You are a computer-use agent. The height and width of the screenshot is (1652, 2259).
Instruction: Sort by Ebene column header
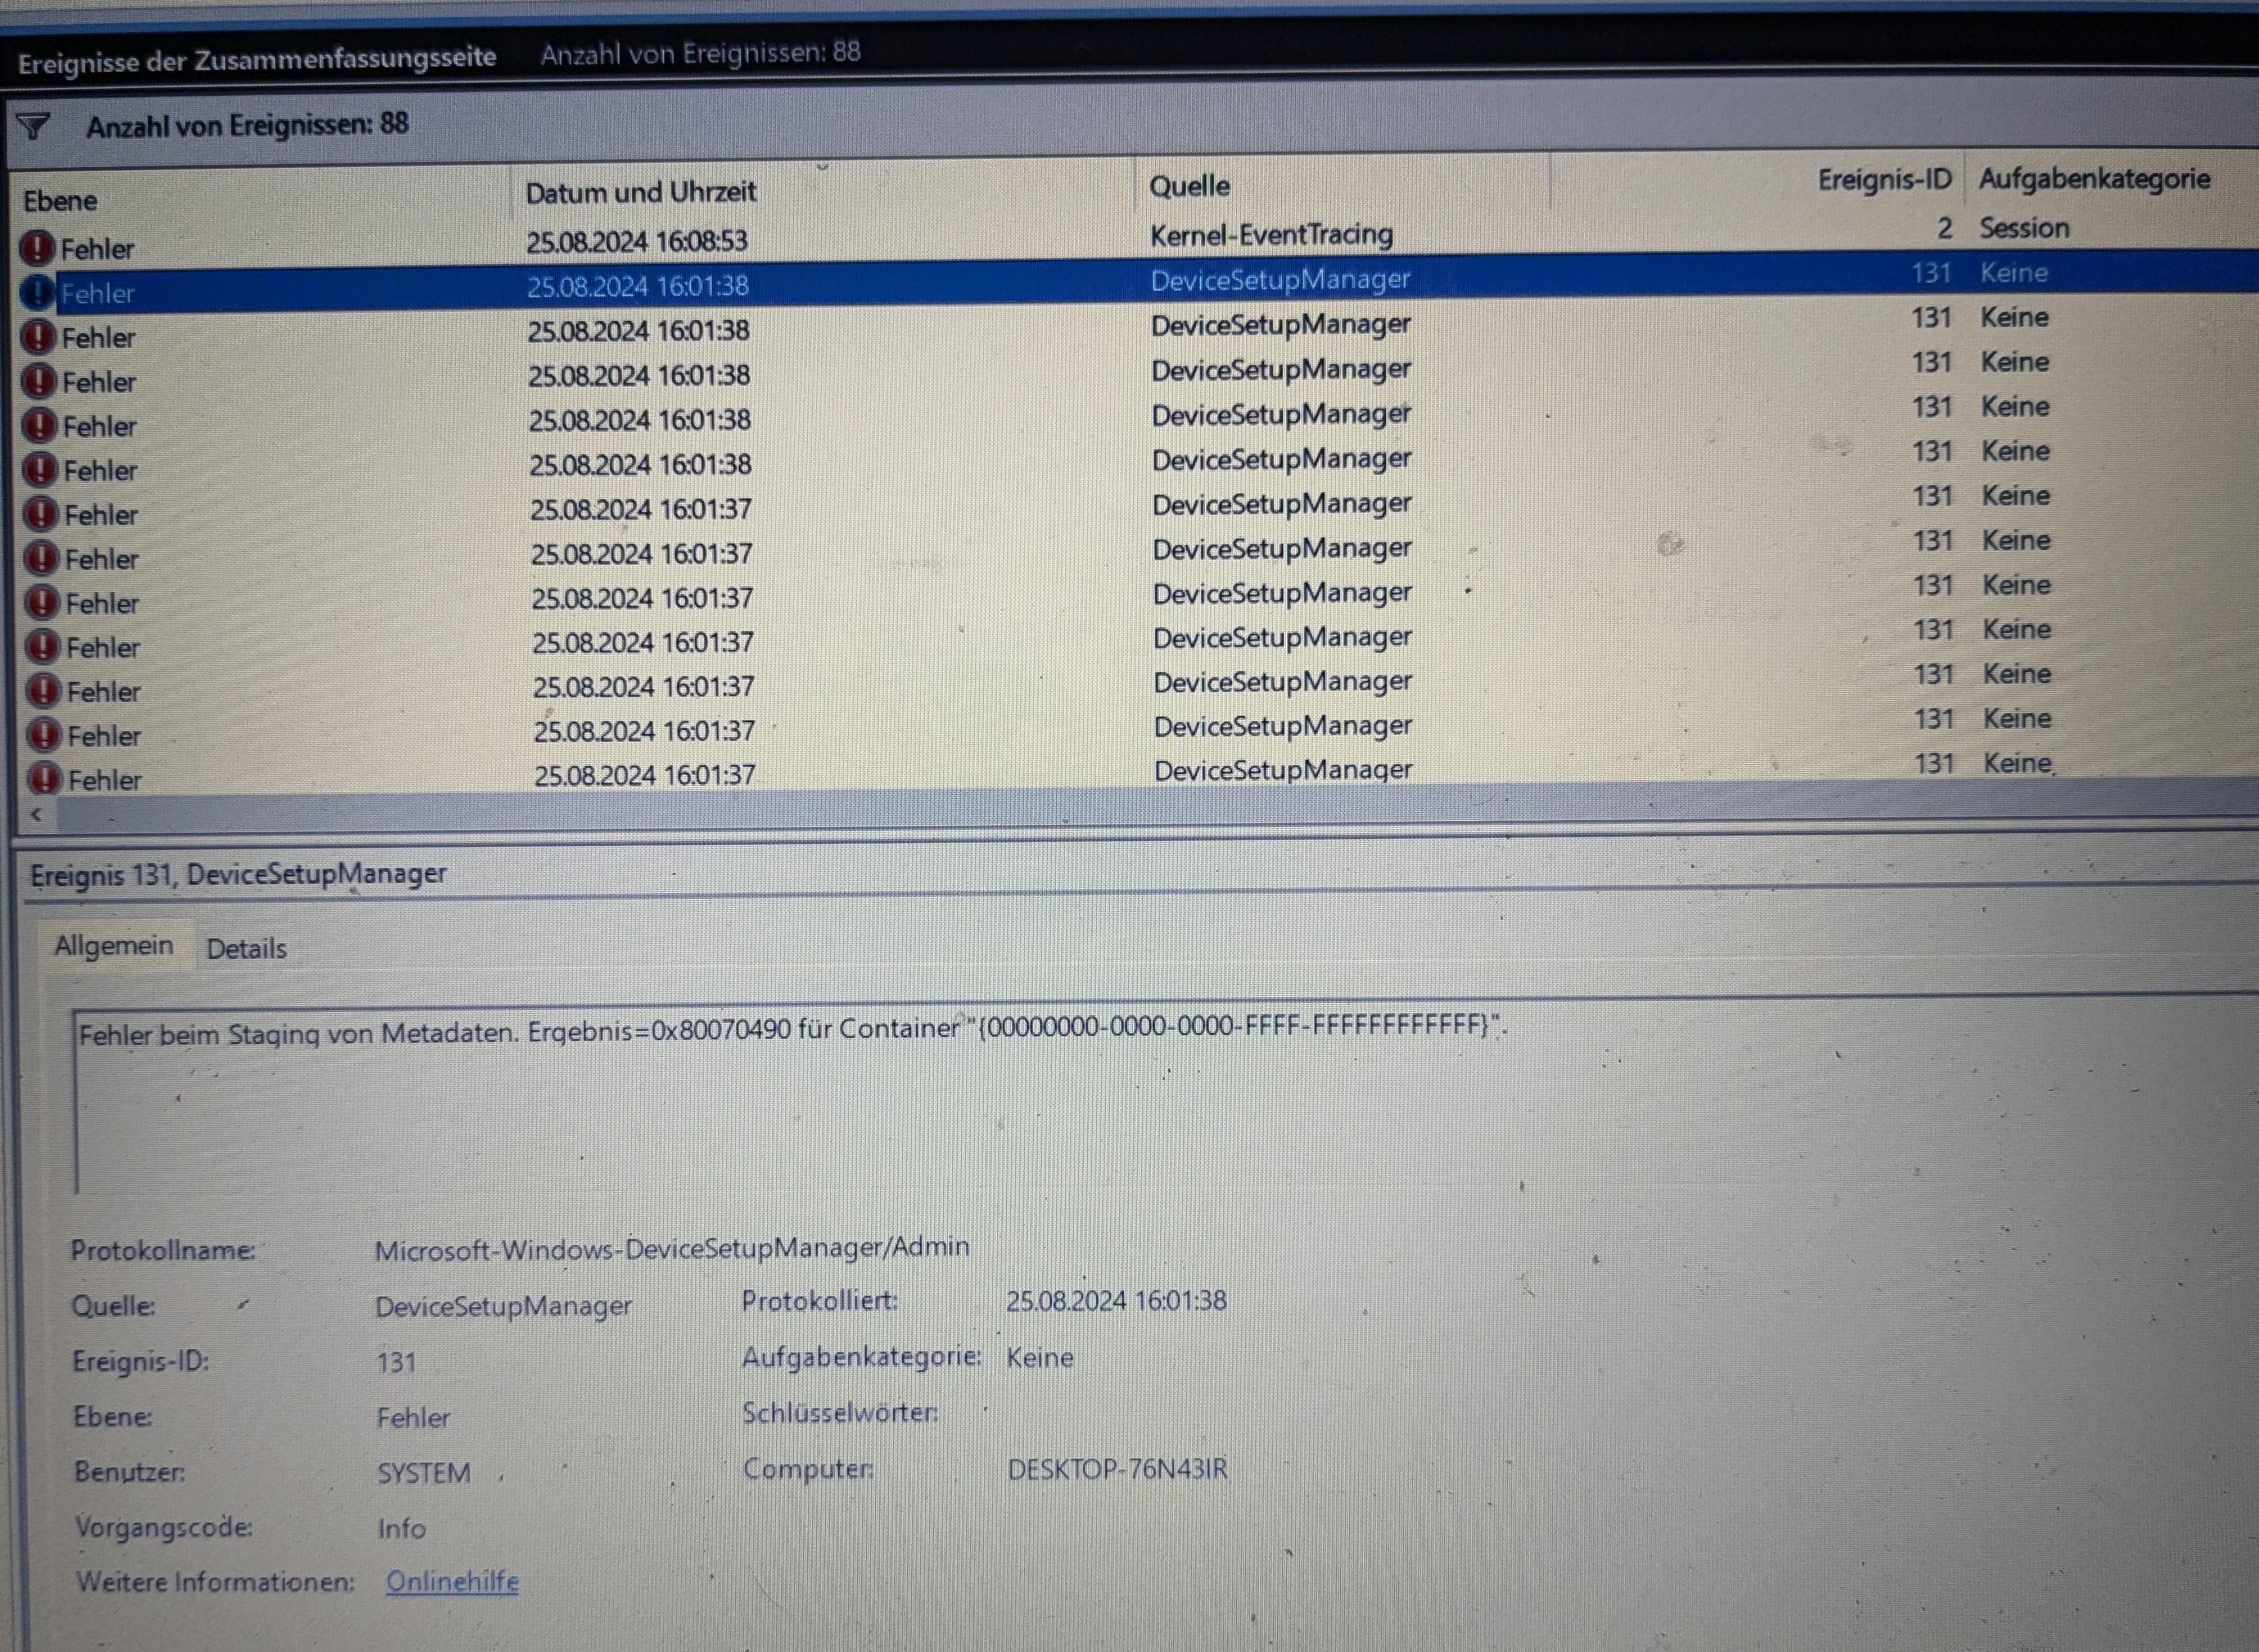point(60,201)
